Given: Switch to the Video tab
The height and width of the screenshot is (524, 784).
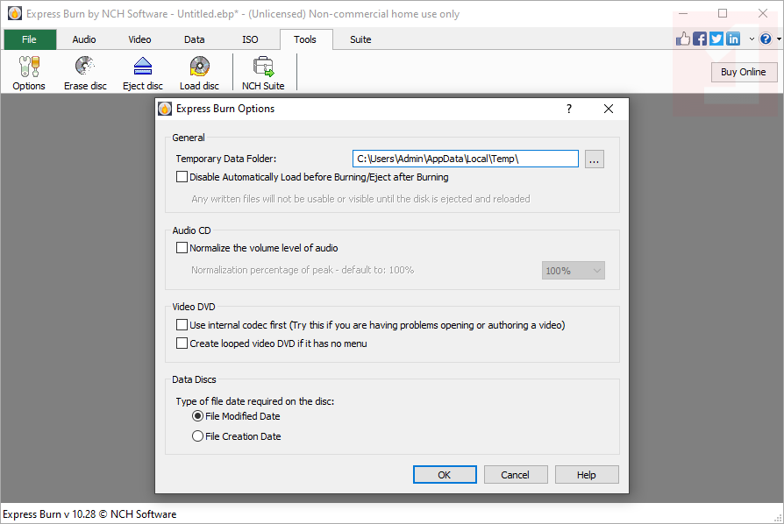Looking at the screenshot, I should [x=139, y=39].
